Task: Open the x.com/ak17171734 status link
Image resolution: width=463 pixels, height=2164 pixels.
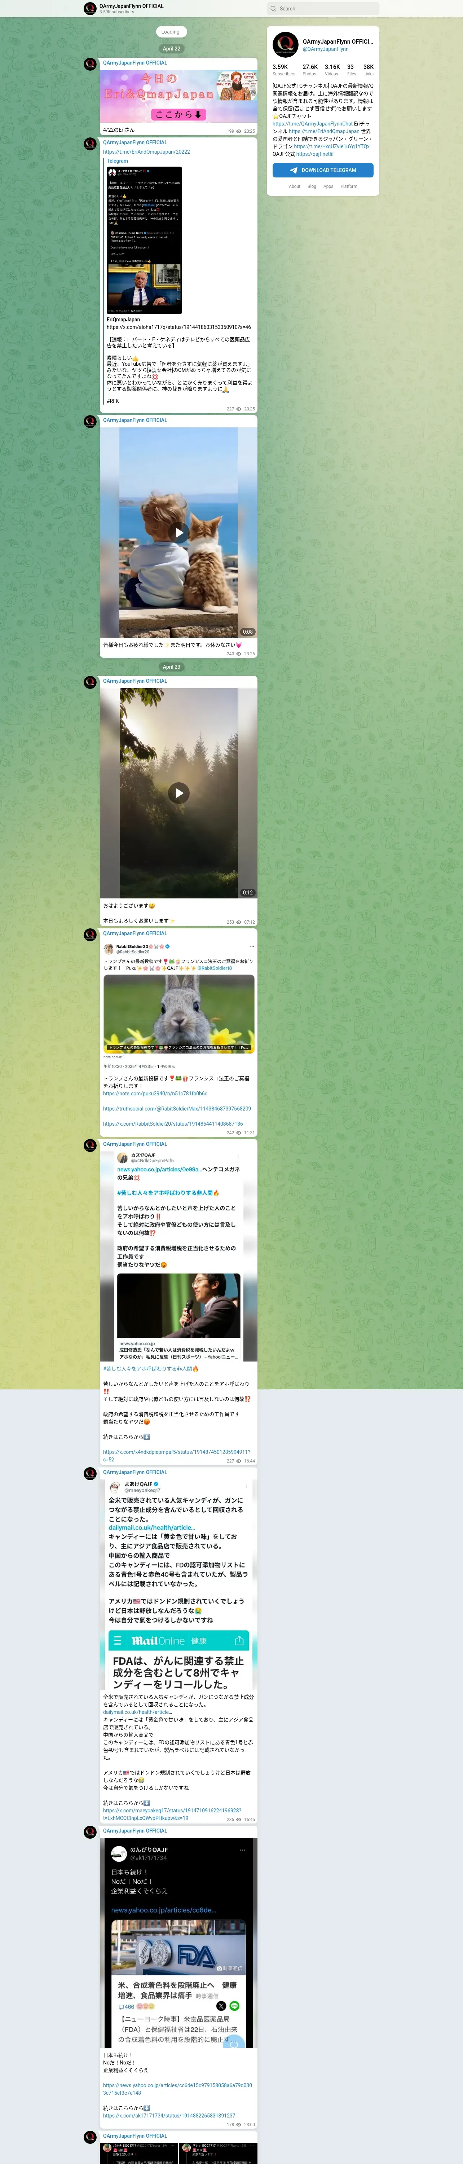Action: (169, 2115)
